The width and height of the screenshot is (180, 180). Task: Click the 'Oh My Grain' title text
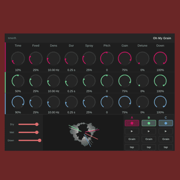(162, 38)
